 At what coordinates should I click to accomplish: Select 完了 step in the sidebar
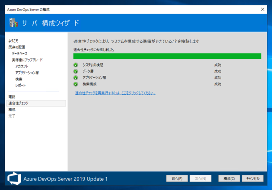(12, 116)
